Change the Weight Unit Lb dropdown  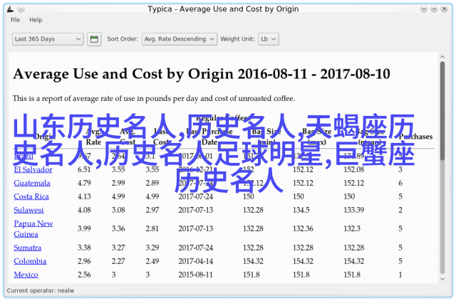point(268,39)
